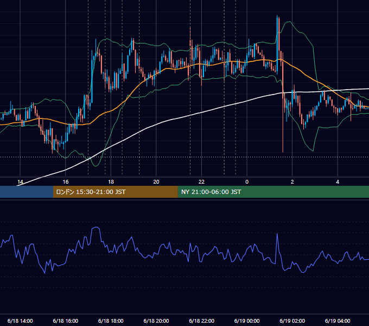
Task: Click hour label 0 on price chart axis
Action: pos(247,182)
